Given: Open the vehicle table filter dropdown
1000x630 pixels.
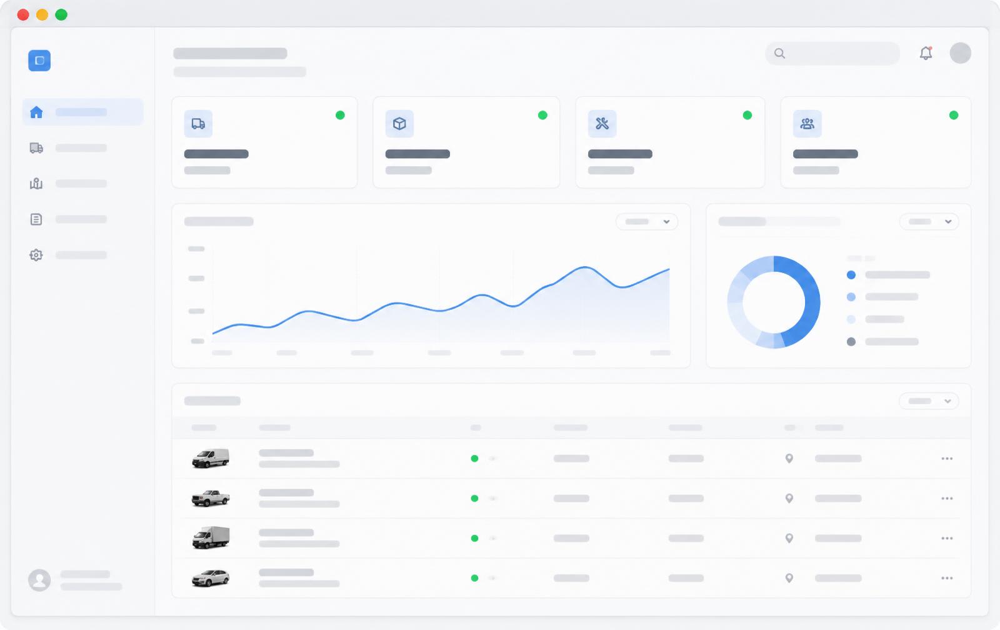Looking at the screenshot, I should (929, 401).
